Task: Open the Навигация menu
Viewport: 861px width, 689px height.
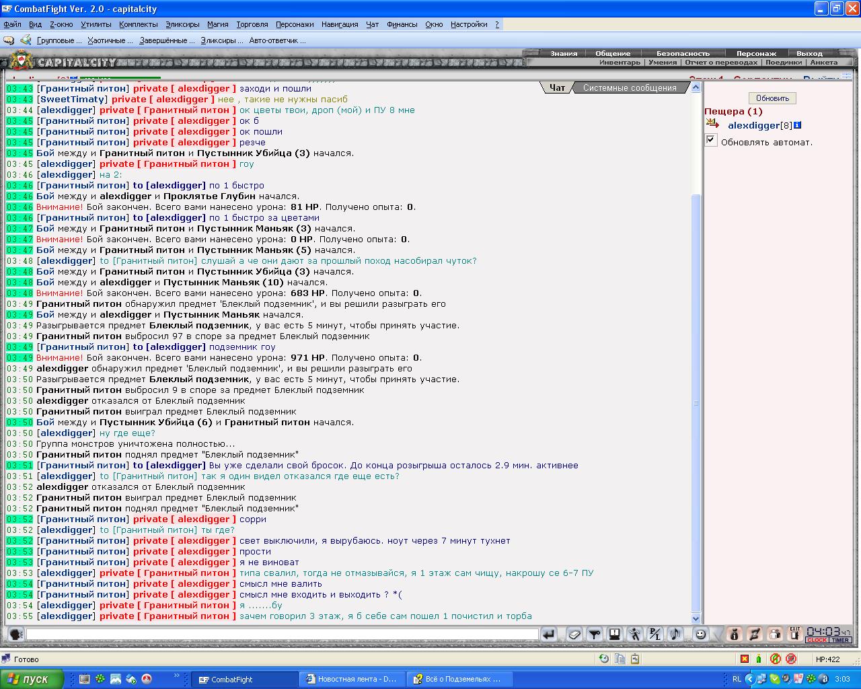Action: point(340,24)
